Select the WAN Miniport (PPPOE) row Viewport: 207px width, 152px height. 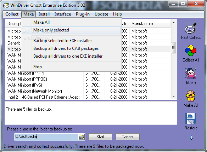pyautogui.click(x=88, y=79)
